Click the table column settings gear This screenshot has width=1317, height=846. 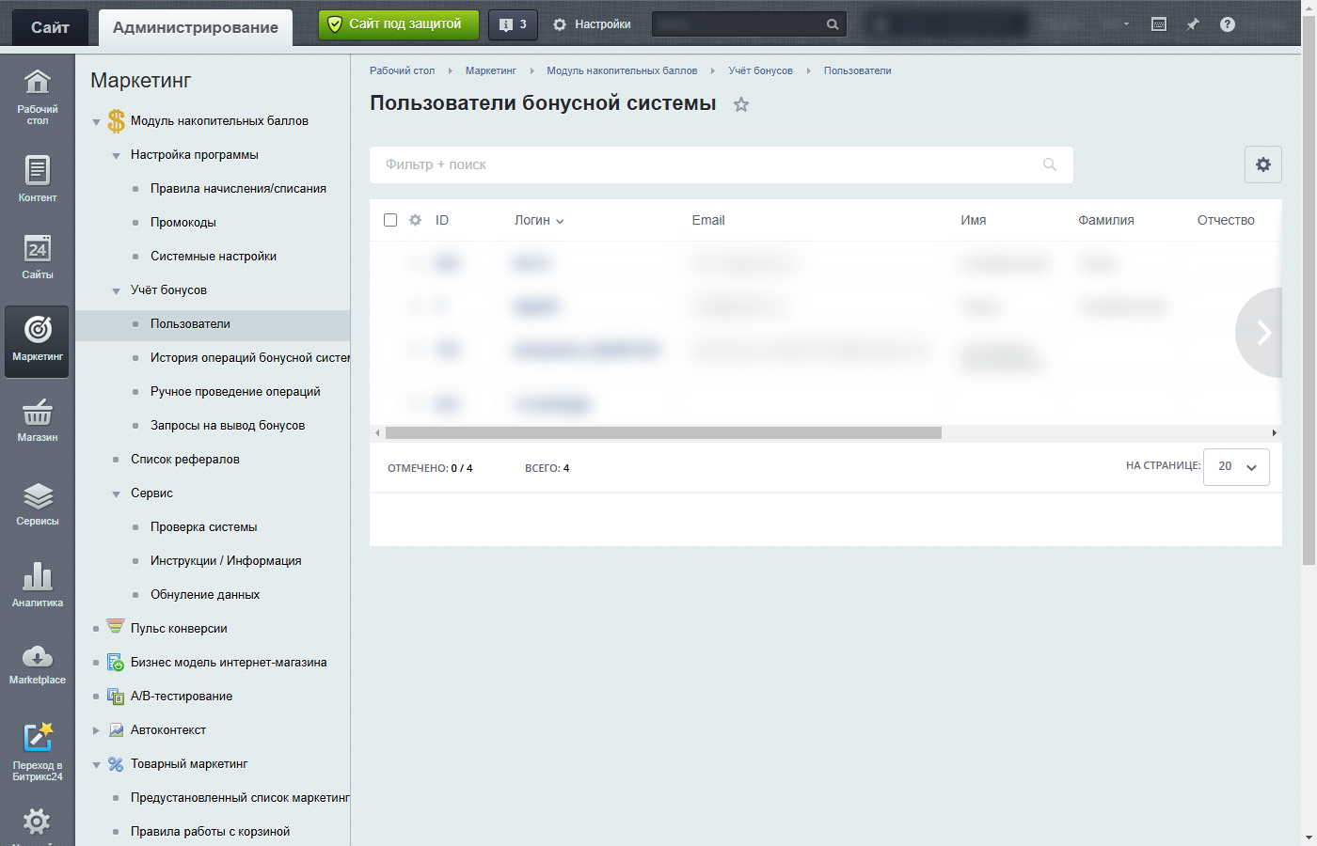point(415,220)
